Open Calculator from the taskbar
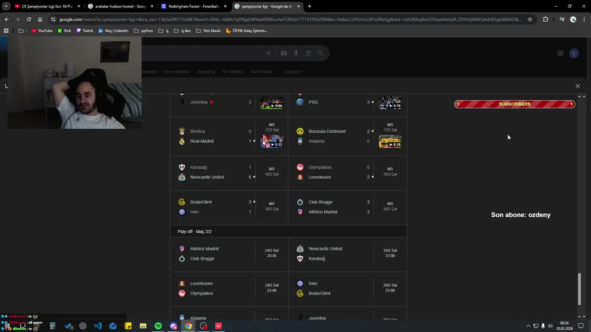 point(53,326)
